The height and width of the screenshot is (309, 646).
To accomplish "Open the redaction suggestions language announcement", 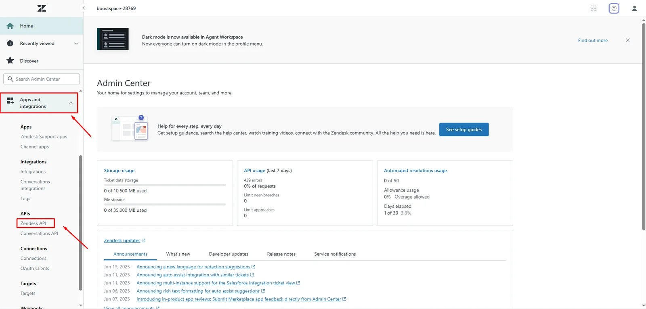I will coord(196,267).
